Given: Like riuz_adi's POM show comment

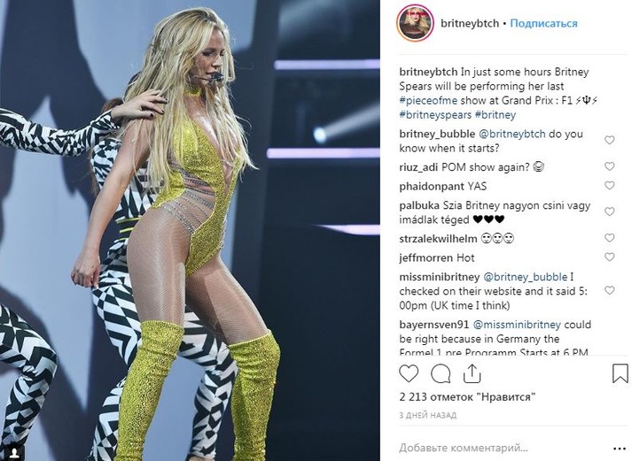Looking at the screenshot, I should [x=610, y=166].
